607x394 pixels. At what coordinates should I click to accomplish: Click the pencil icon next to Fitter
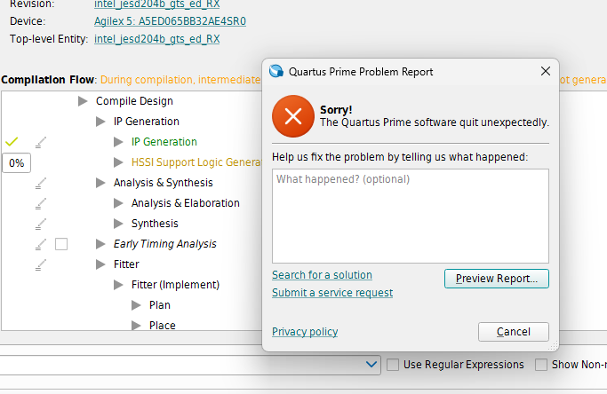41,264
